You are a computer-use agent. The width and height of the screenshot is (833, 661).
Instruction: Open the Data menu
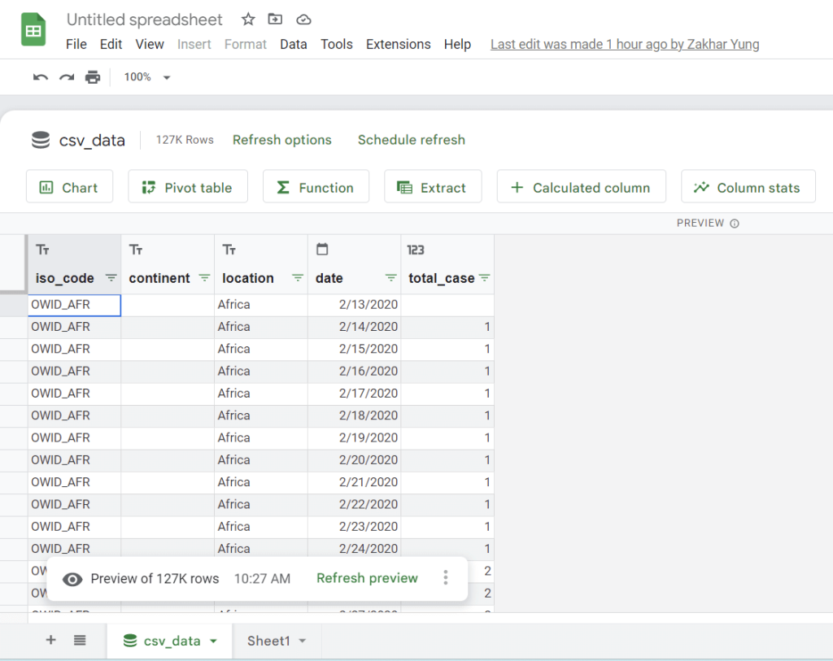293,44
